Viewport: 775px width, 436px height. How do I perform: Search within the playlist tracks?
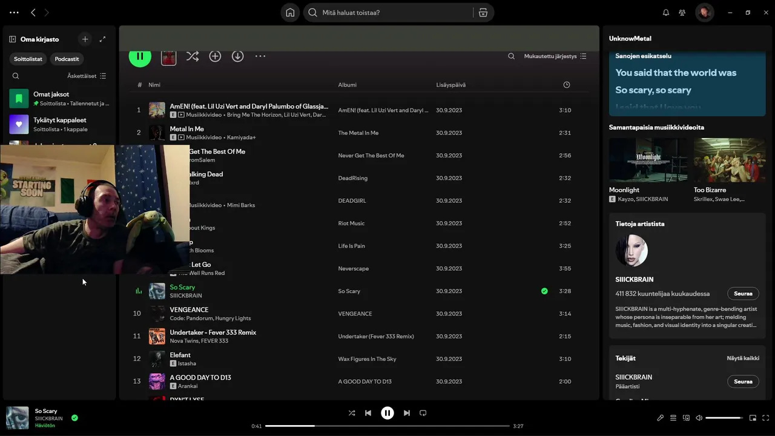coord(511,56)
